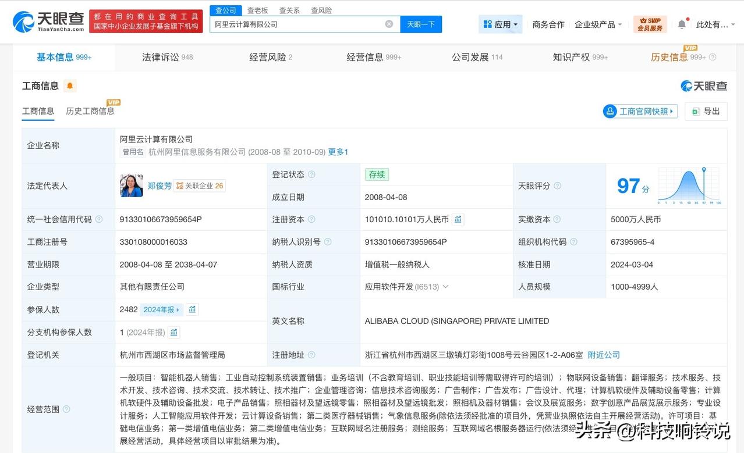The image size is (744, 453).
Task: Click the orange alert bell beside 工商信息
Action: pos(70,86)
